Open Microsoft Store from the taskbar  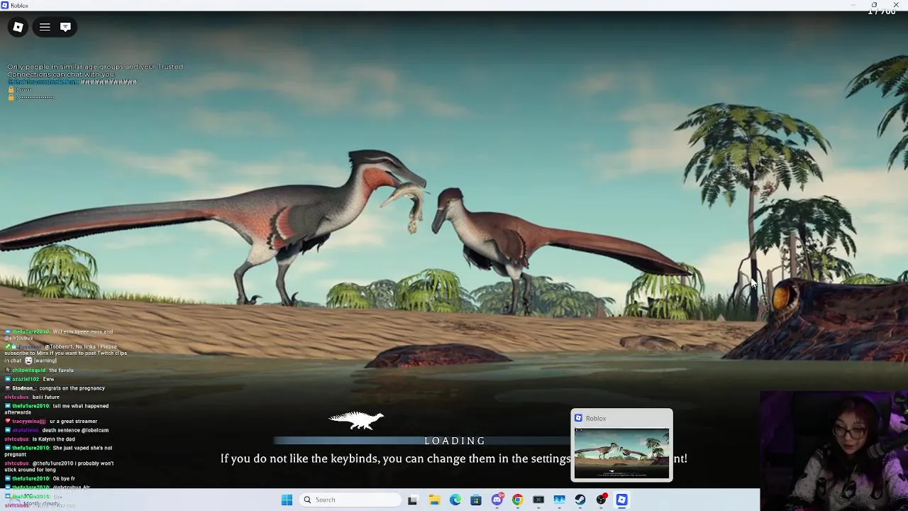(476, 500)
